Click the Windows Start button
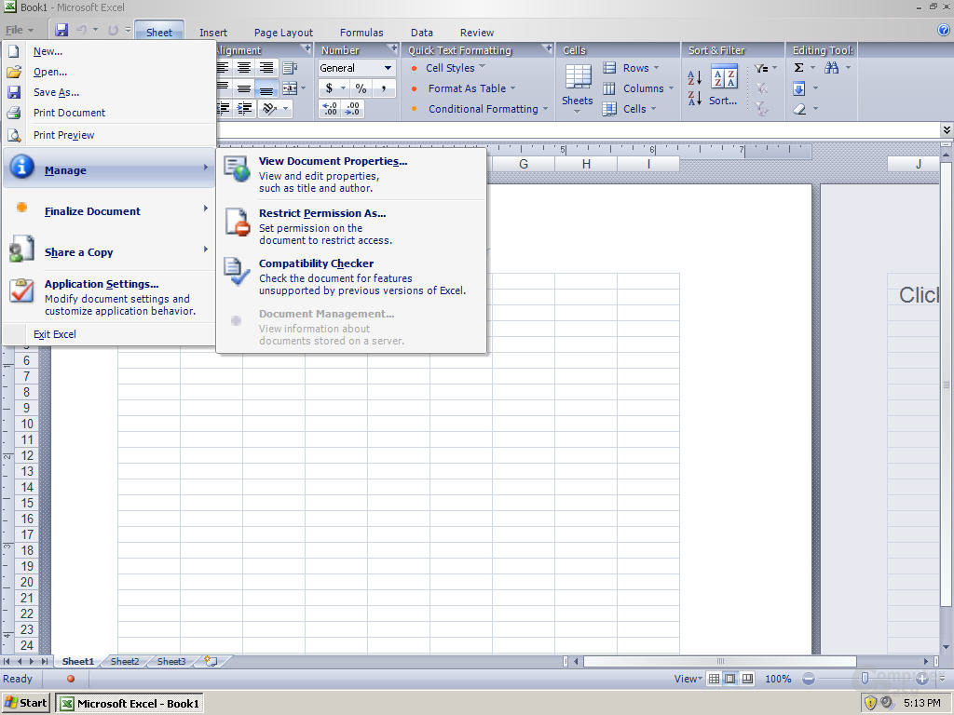 [x=25, y=703]
